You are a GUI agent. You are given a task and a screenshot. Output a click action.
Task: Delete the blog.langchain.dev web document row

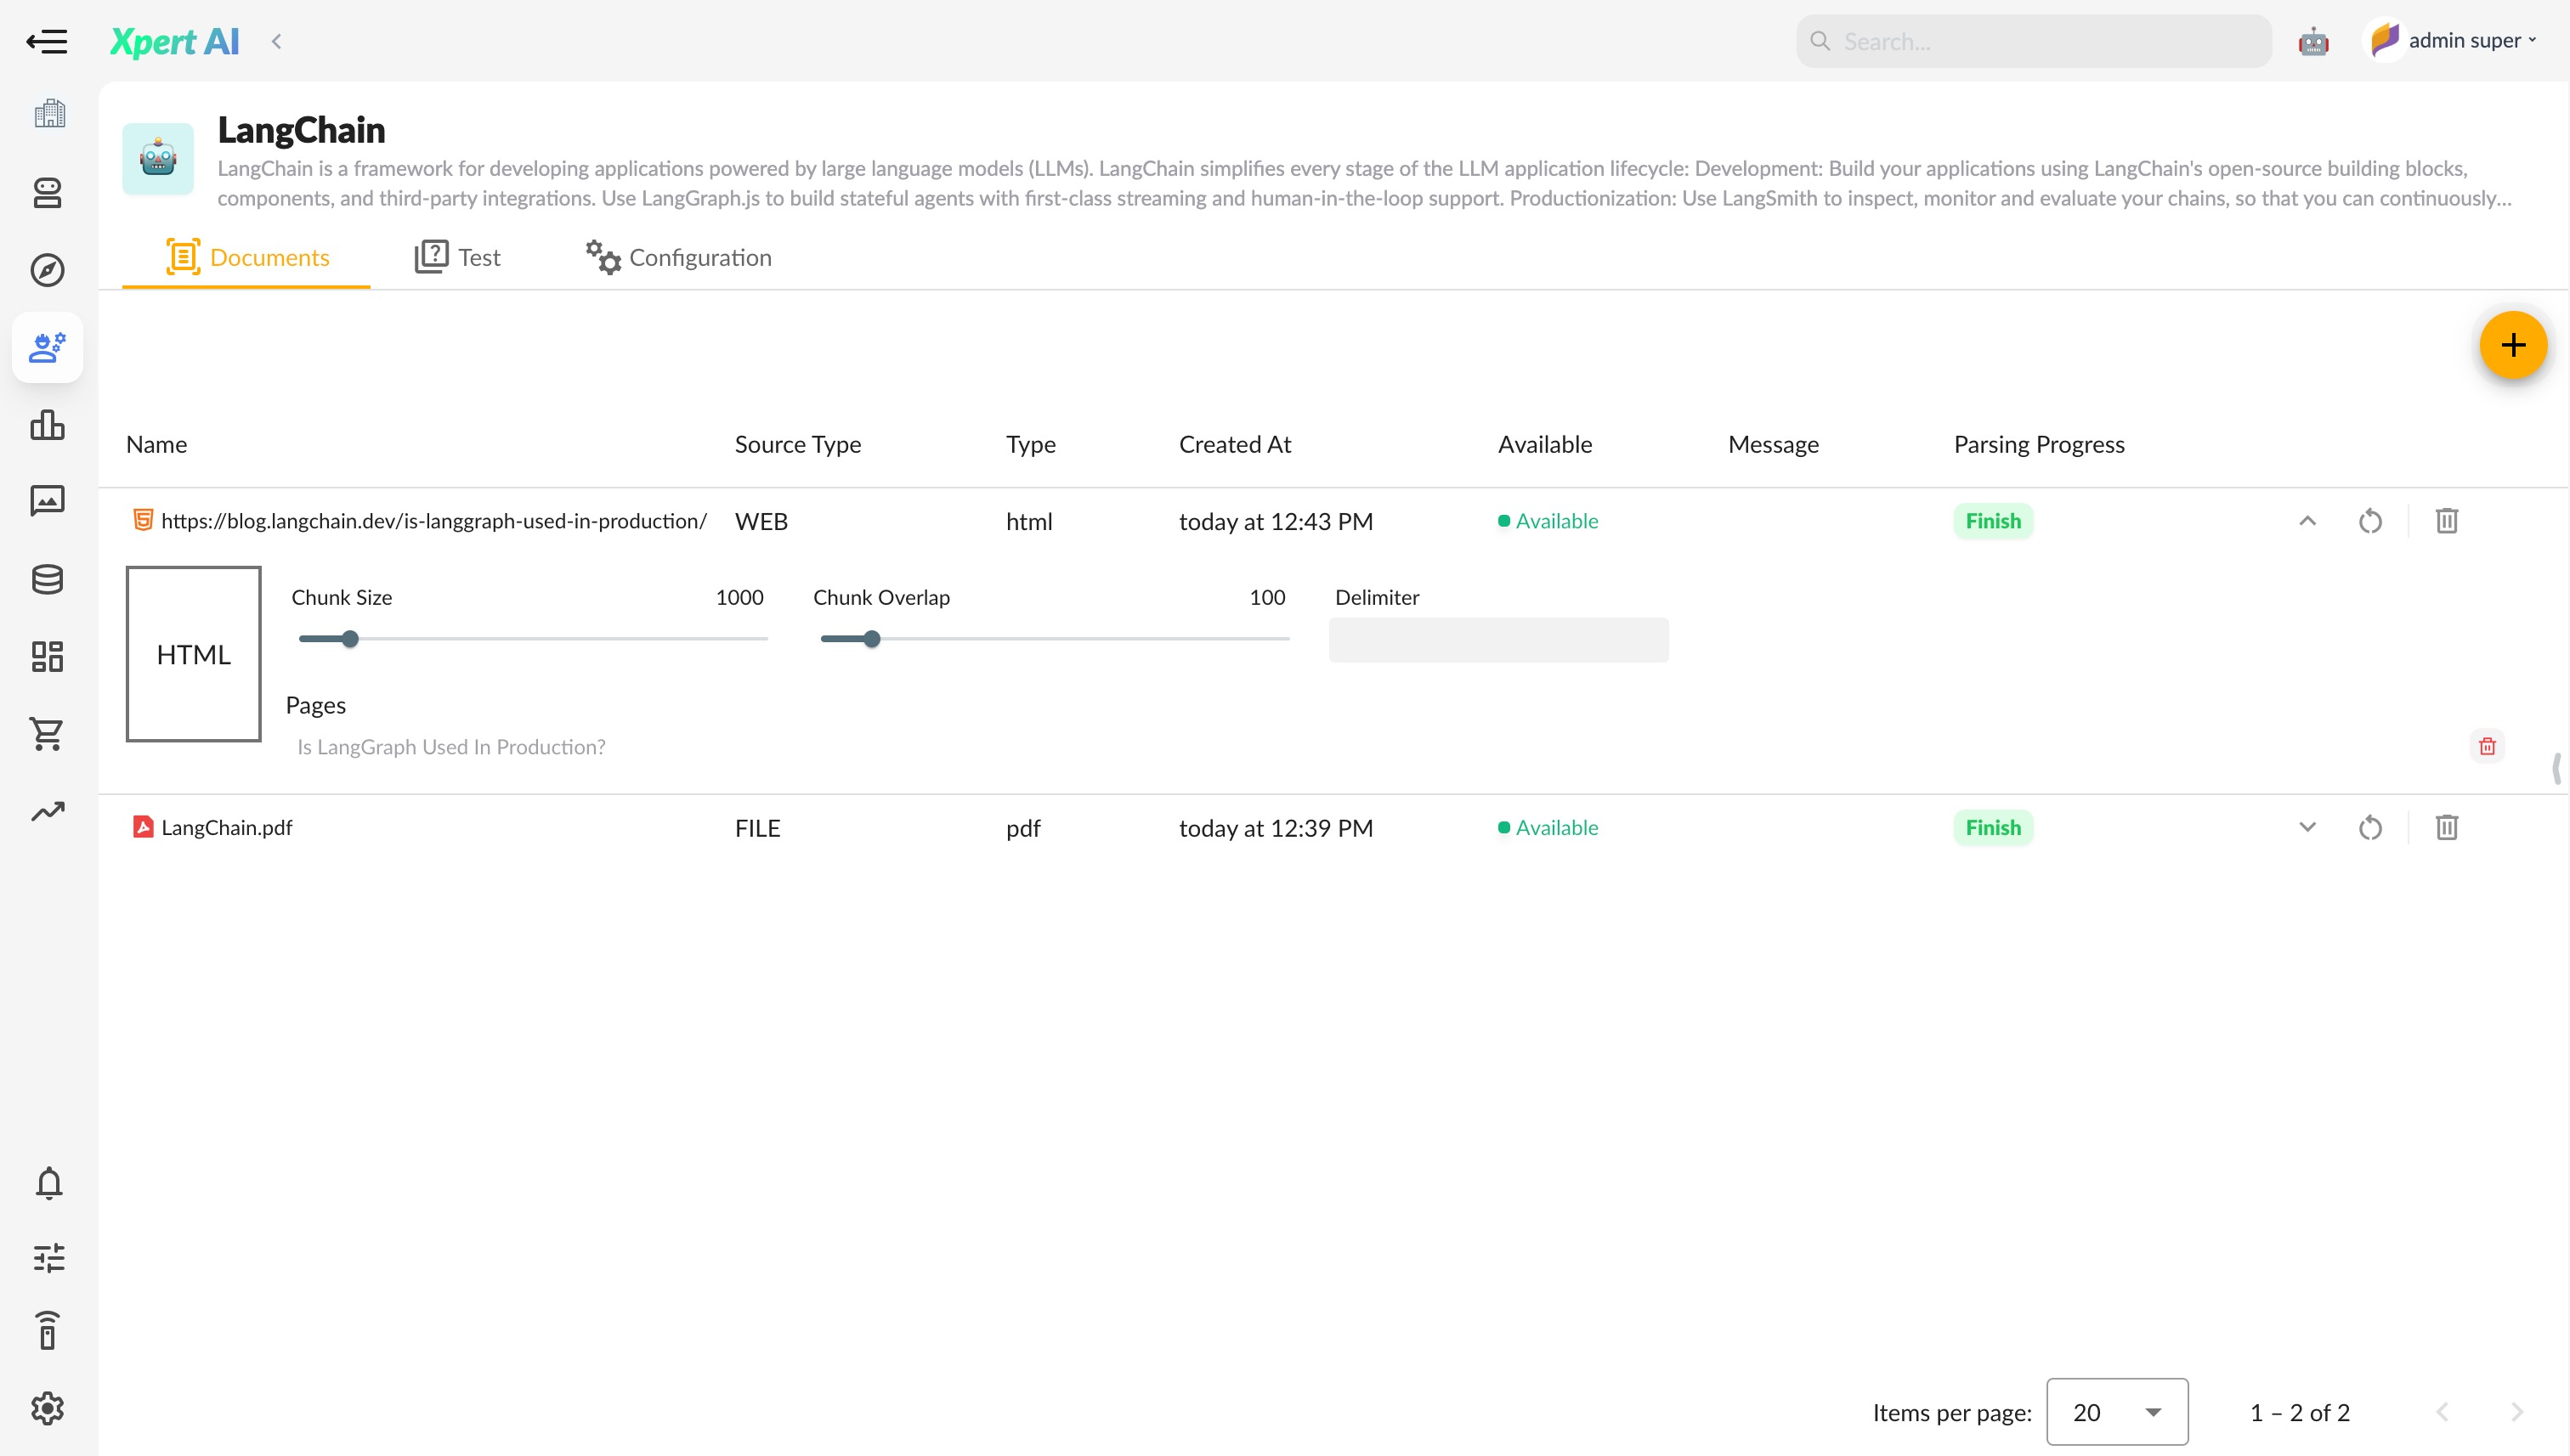point(2446,521)
